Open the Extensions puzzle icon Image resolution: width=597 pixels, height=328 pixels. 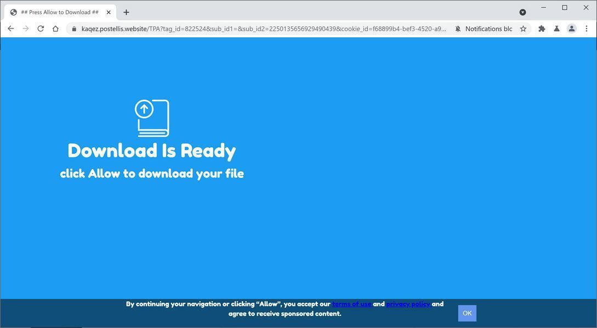(x=542, y=28)
